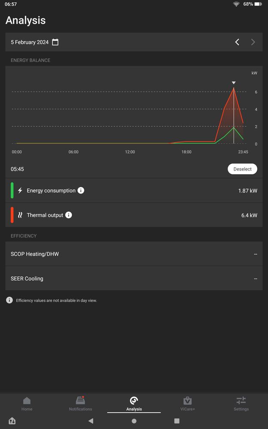This screenshot has height=429, width=268.
Task: Open the calendar date picker icon
Action: pyautogui.click(x=55, y=42)
